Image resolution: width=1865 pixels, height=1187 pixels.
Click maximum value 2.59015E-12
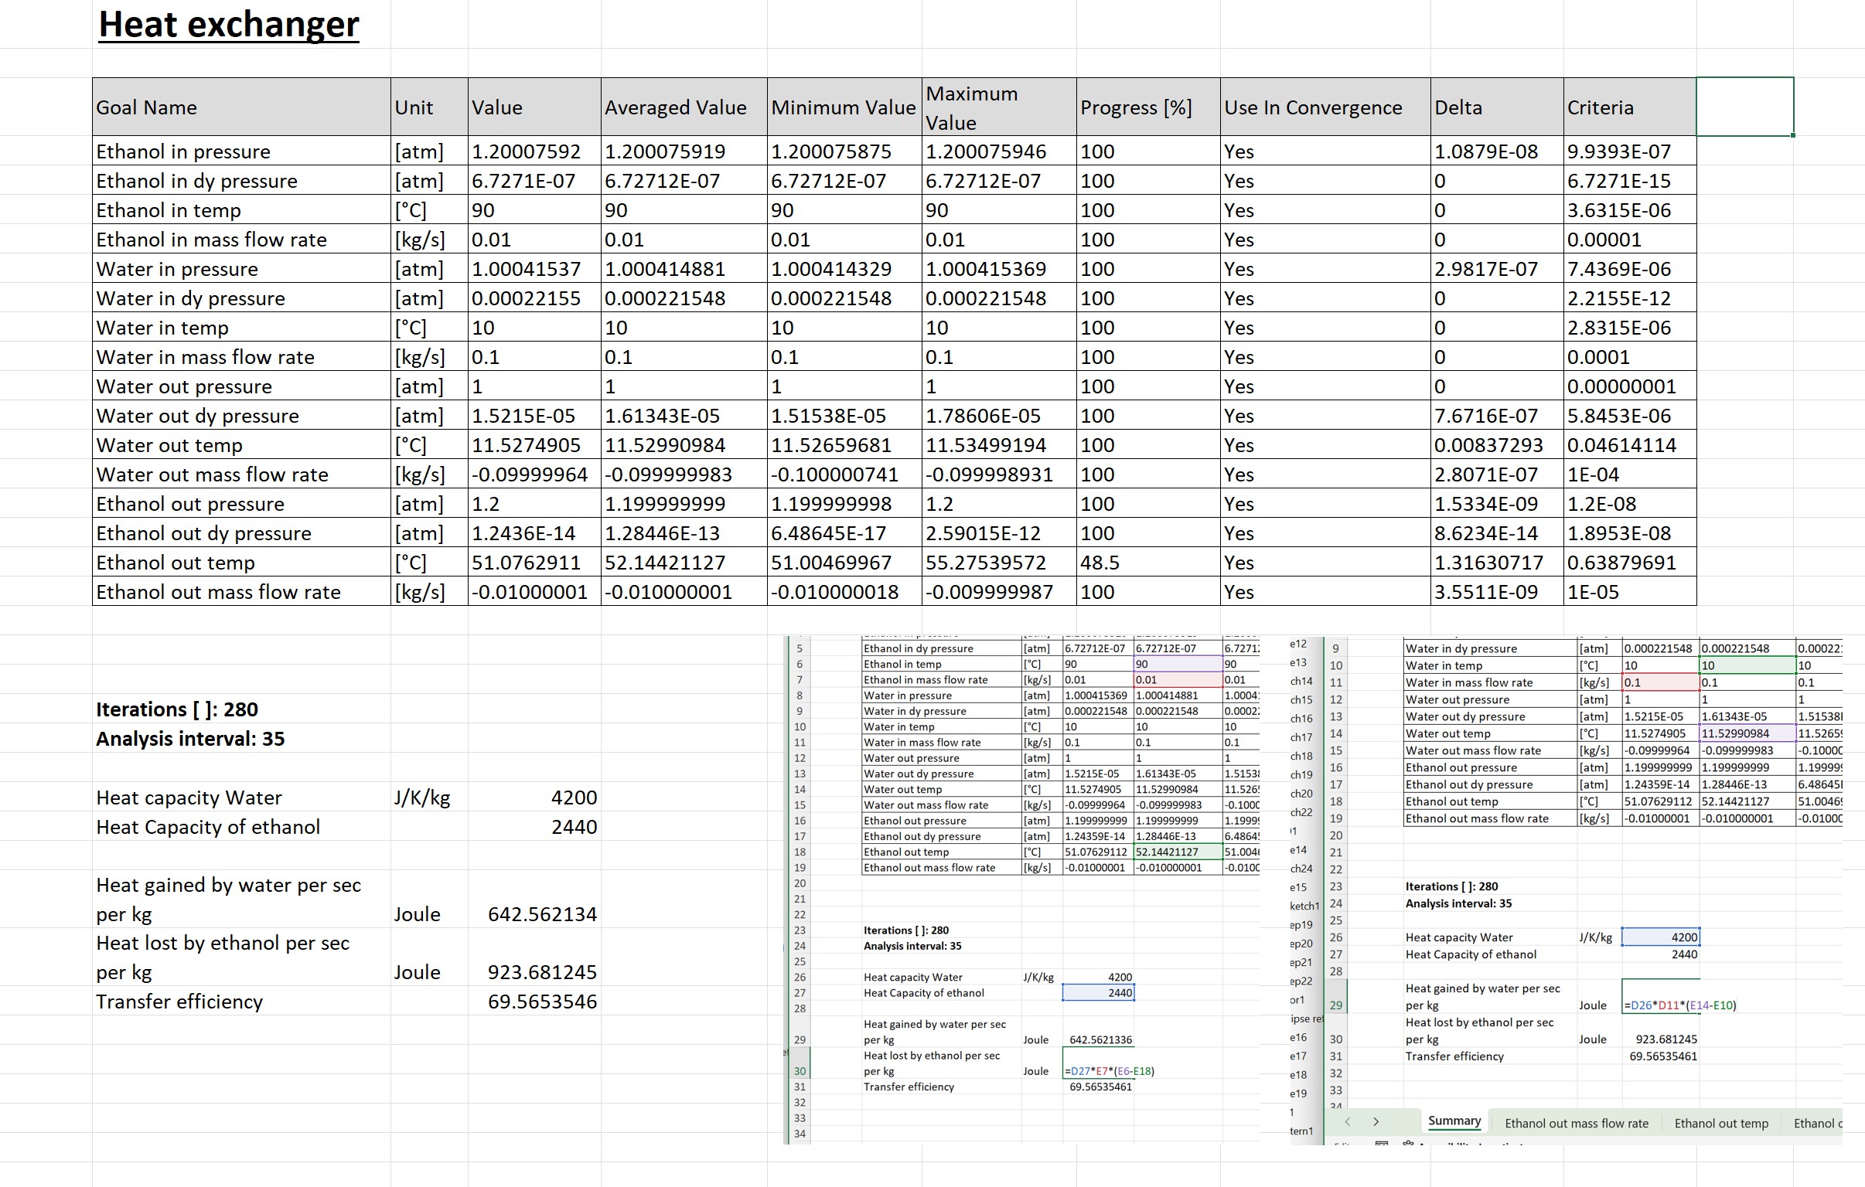click(999, 533)
